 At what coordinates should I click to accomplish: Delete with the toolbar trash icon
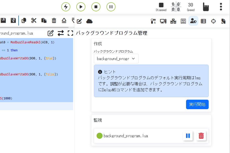coord(54,20)
